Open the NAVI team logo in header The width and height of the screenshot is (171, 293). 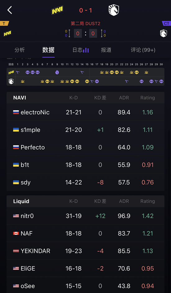pyautogui.click(x=58, y=10)
